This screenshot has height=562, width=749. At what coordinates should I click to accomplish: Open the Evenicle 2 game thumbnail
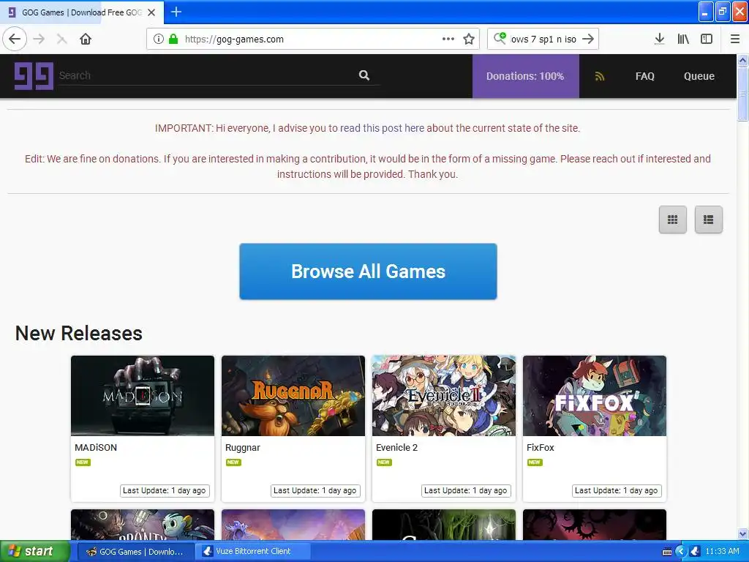click(x=444, y=395)
